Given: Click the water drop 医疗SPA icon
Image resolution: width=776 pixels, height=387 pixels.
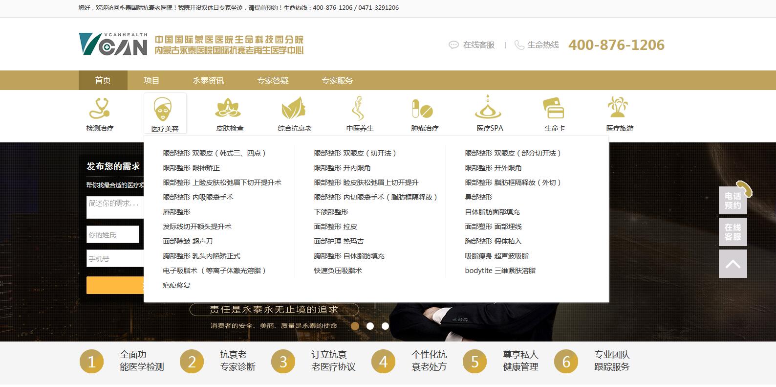Looking at the screenshot, I should click(489, 108).
